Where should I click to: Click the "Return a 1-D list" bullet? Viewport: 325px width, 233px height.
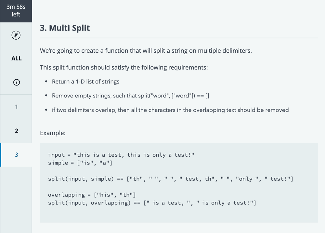(85, 82)
